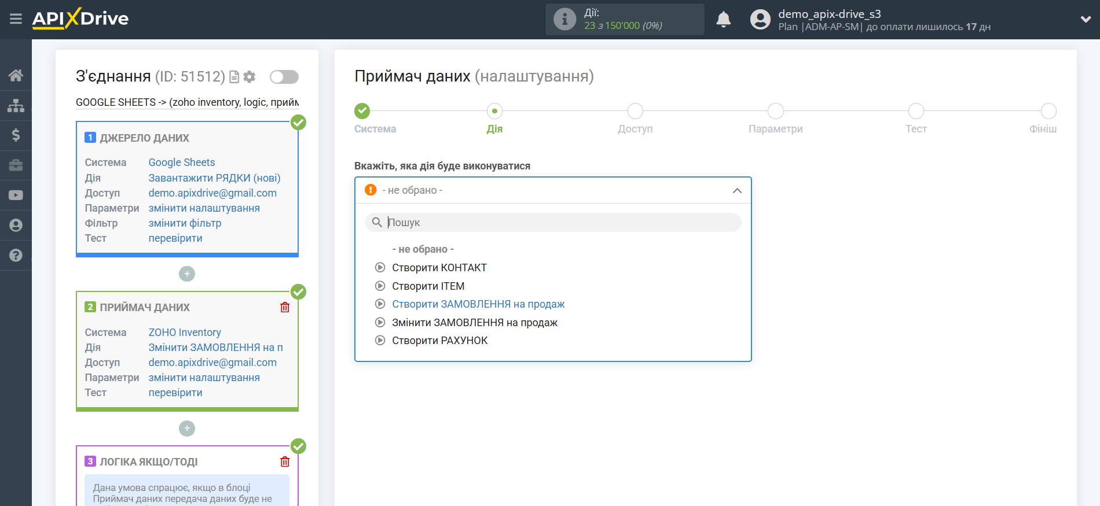1100x506 pixels.
Task: Open the video tutorials icon
Action: click(x=16, y=195)
